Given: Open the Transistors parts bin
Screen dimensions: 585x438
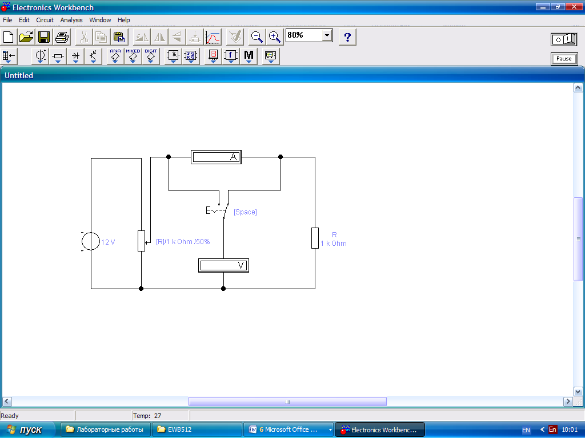Looking at the screenshot, I should point(93,56).
